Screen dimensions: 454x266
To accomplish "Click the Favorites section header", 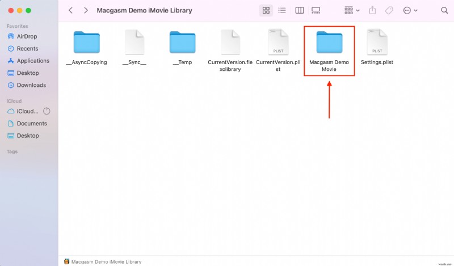I will click(18, 26).
